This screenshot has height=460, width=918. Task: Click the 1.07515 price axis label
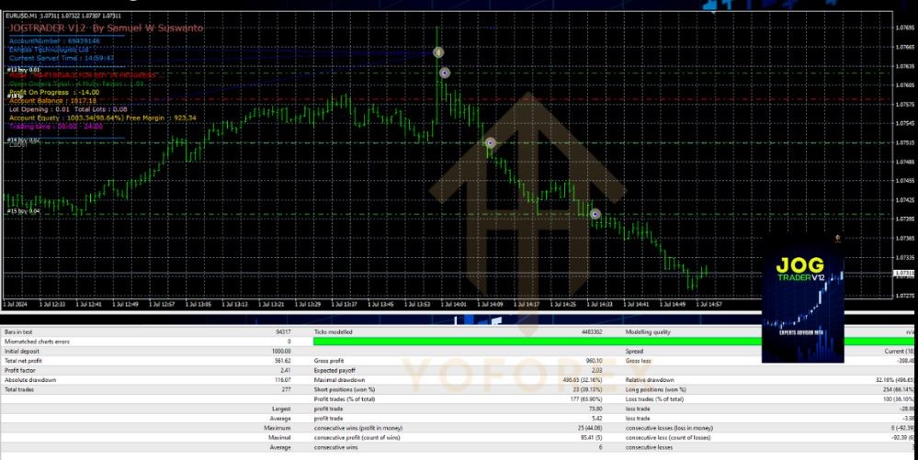[905, 142]
